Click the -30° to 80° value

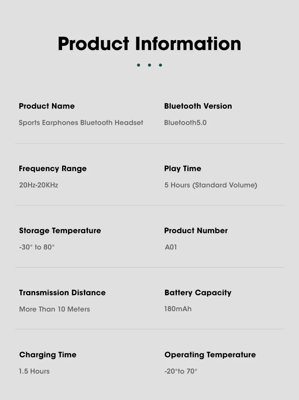point(37,247)
